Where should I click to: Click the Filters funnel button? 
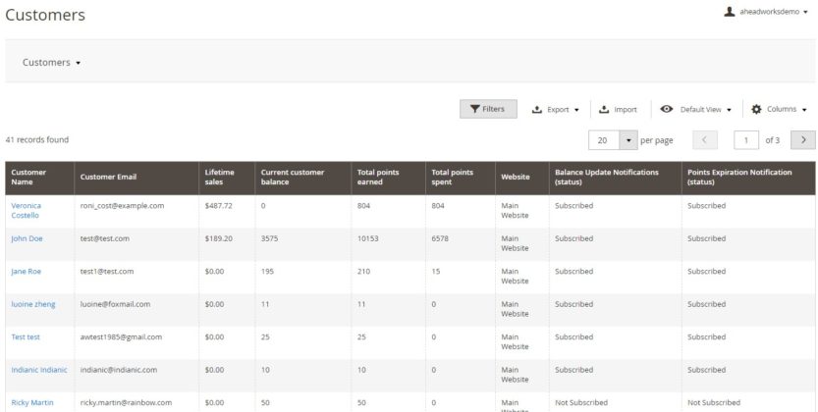(488, 109)
